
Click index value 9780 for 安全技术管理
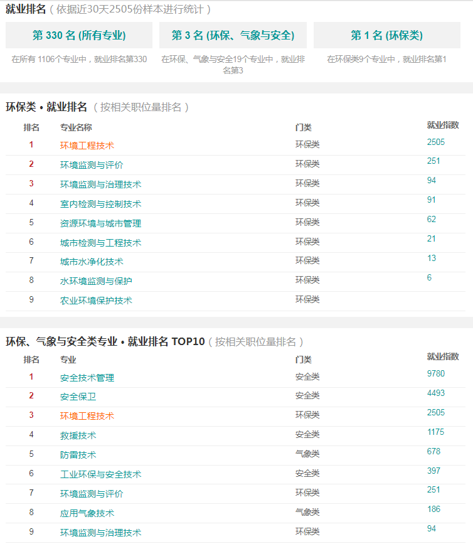[436, 374]
